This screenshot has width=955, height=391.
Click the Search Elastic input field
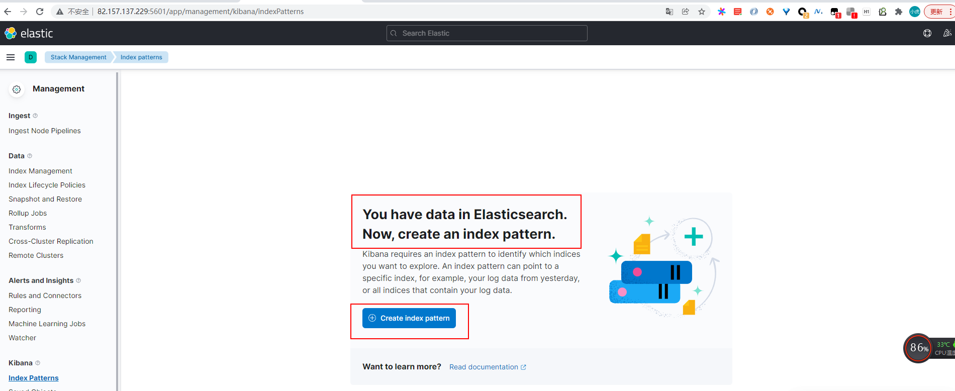click(487, 33)
